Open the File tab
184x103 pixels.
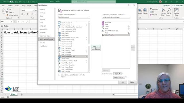tap(3, 6)
